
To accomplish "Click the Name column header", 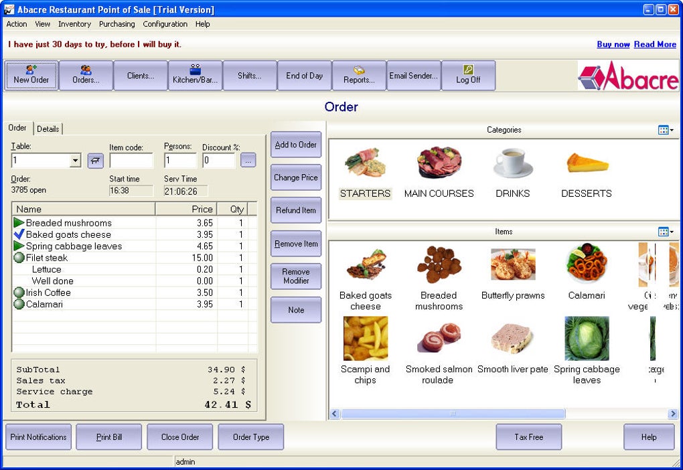I will pyautogui.click(x=84, y=209).
